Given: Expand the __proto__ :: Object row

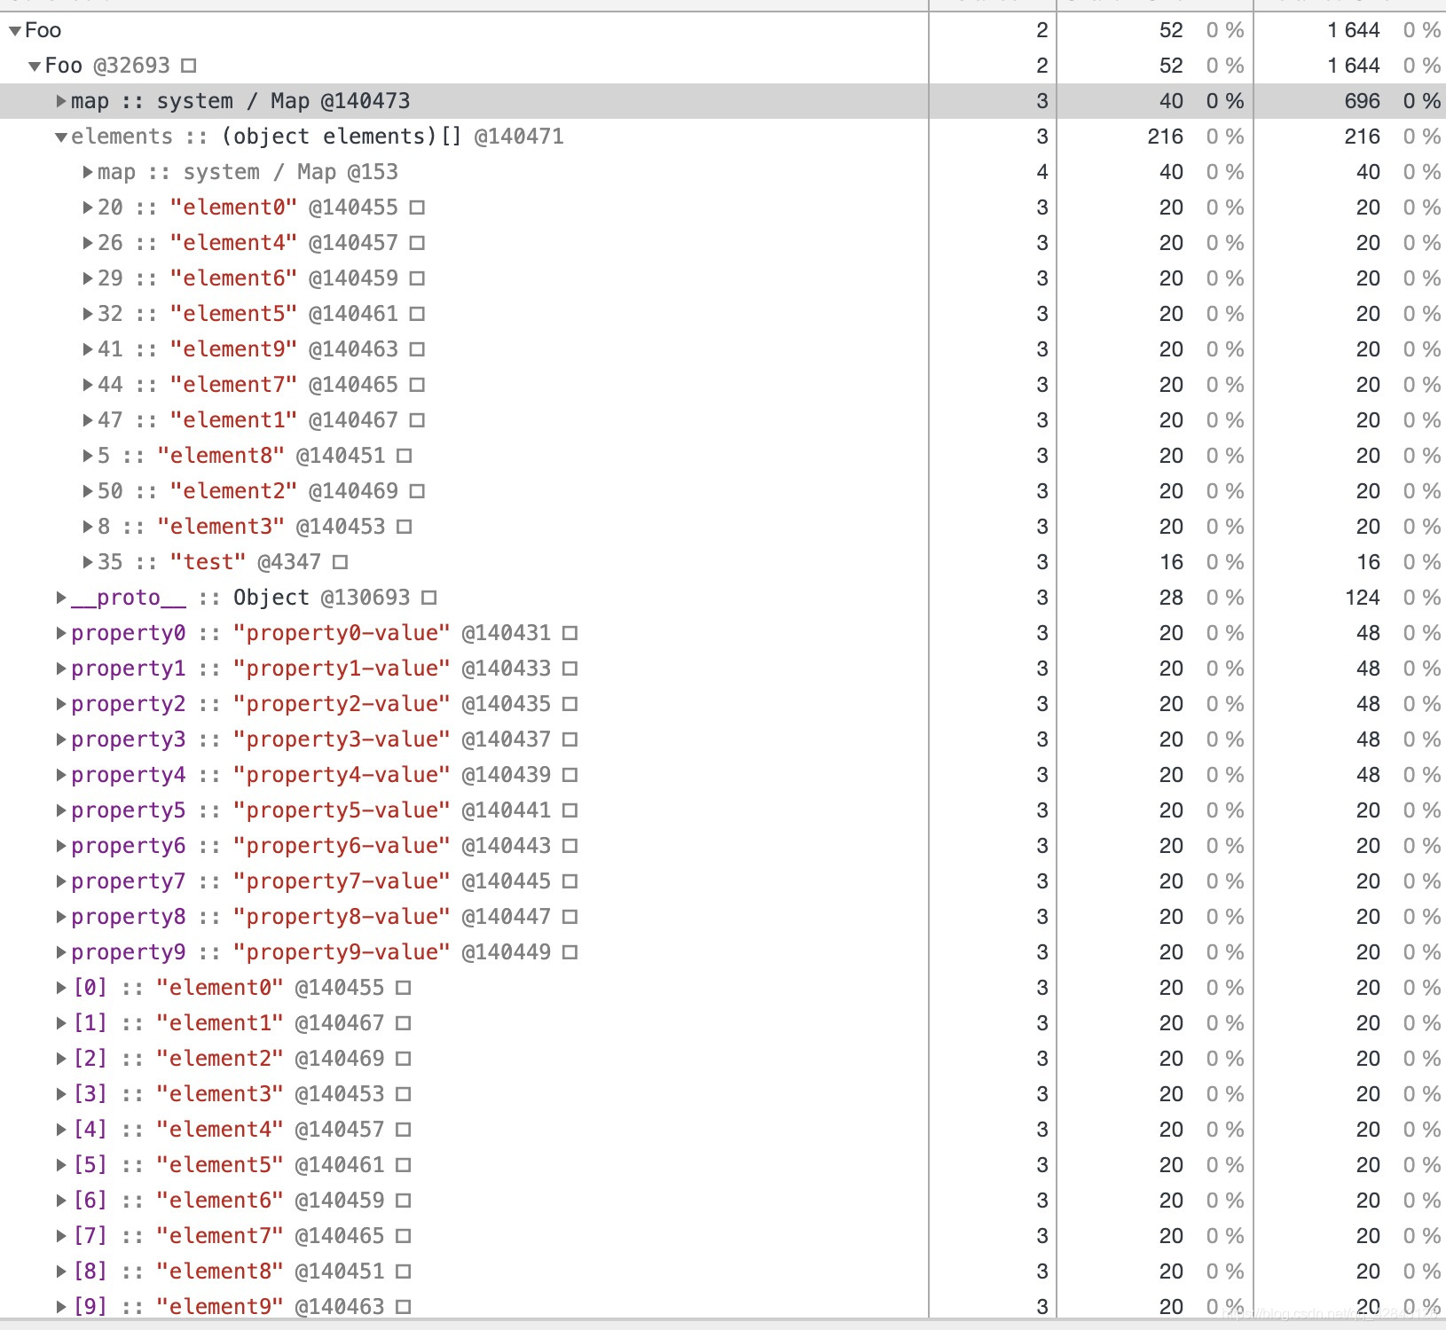Looking at the screenshot, I should pos(61,598).
